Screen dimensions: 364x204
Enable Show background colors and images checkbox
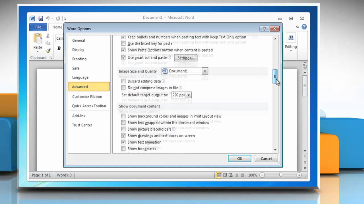point(123,116)
